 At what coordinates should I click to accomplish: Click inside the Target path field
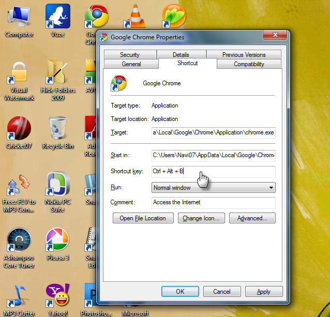[214, 133]
